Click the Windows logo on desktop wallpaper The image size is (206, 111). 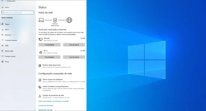(x=147, y=60)
